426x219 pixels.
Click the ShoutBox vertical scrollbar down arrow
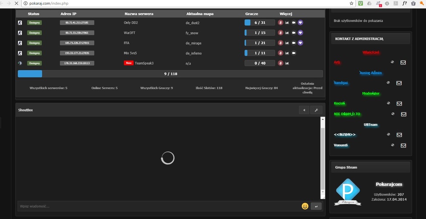322,197
